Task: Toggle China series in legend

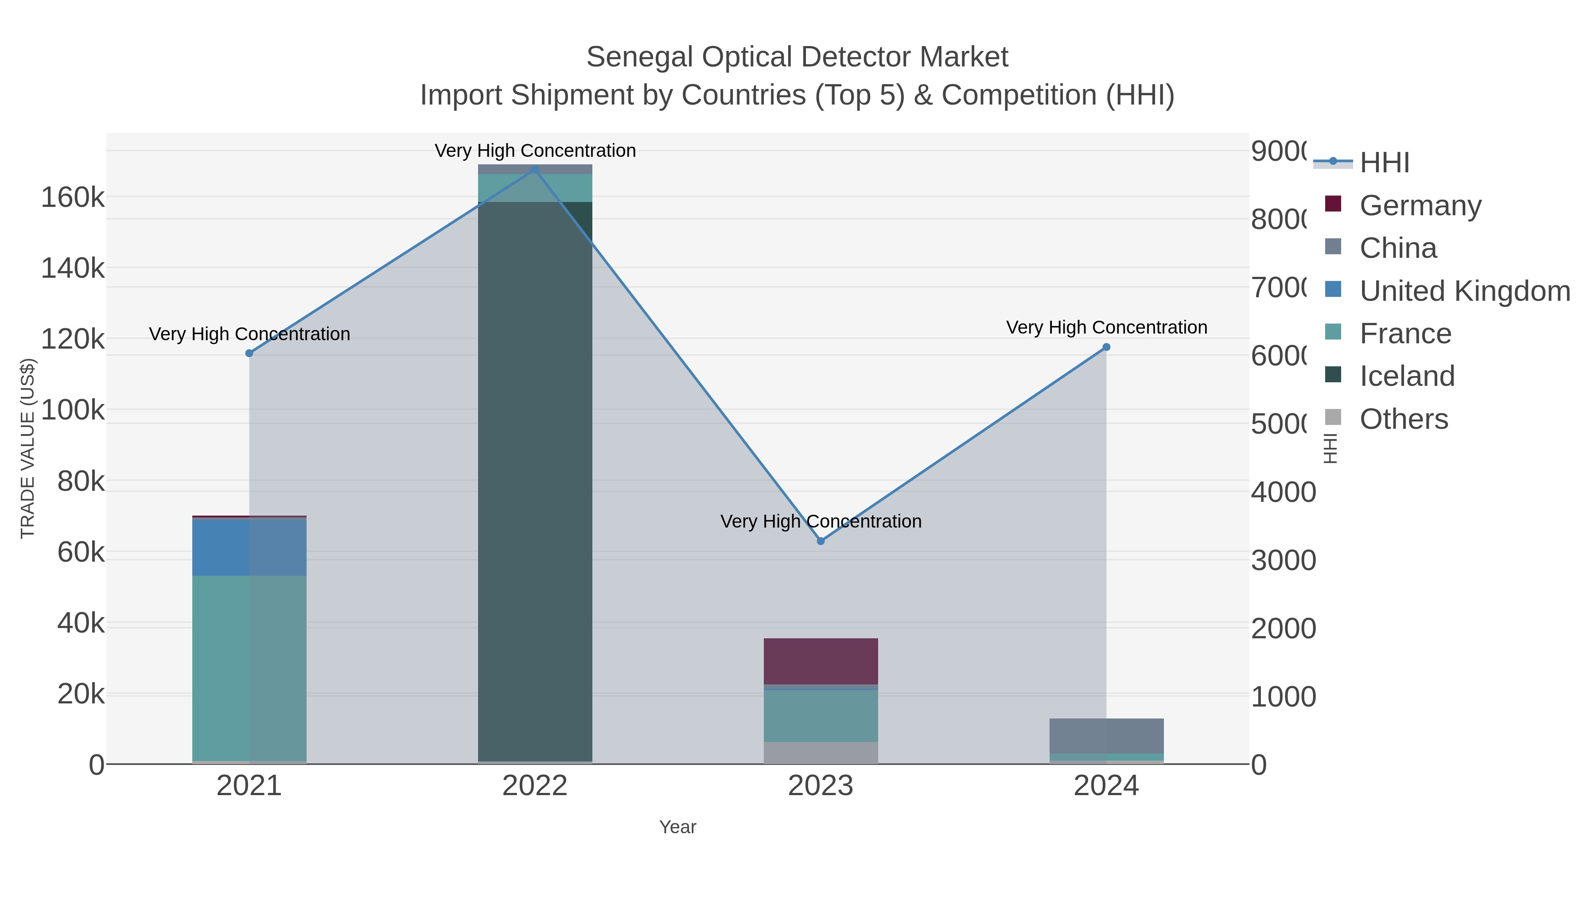Action: pyautogui.click(x=1381, y=248)
